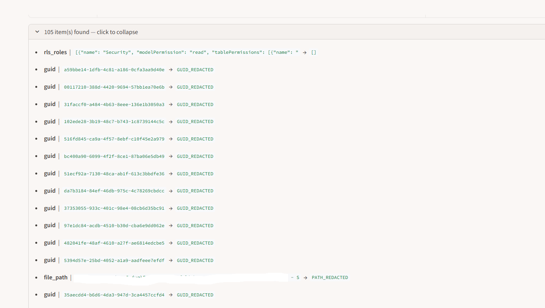Click the arrow icon beside rls_roles value
Screen dimensions: 545x308
[x=305, y=52]
